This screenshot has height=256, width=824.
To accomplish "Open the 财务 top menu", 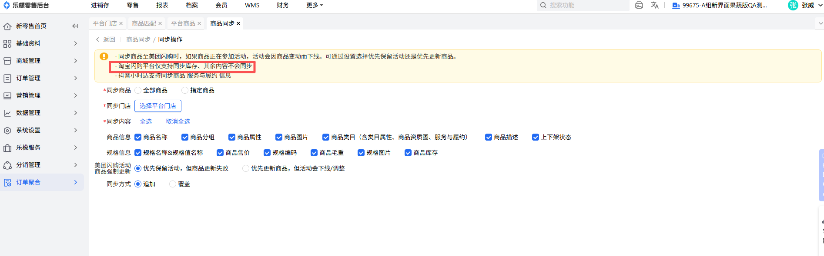I will pyautogui.click(x=283, y=5).
